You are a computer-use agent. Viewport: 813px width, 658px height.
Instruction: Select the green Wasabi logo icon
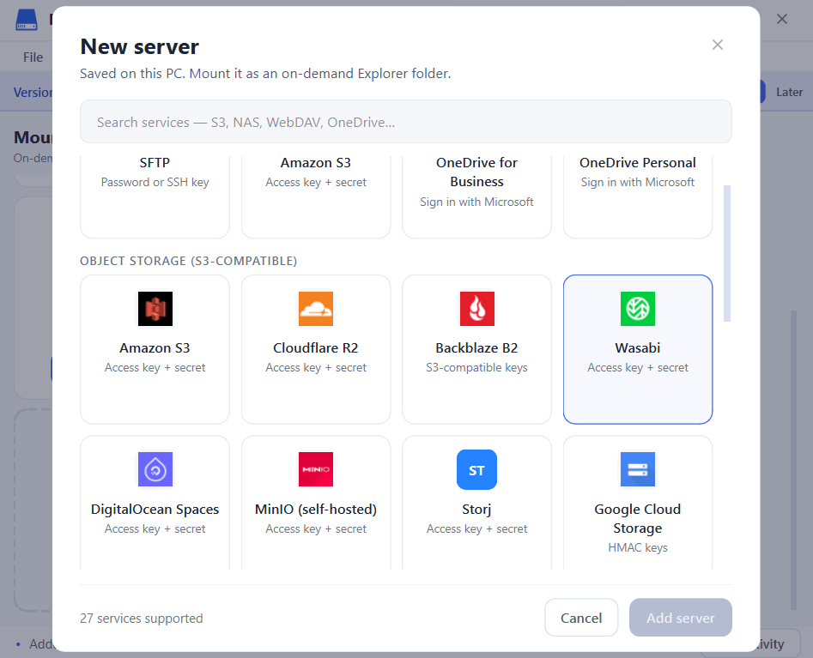(638, 309)
